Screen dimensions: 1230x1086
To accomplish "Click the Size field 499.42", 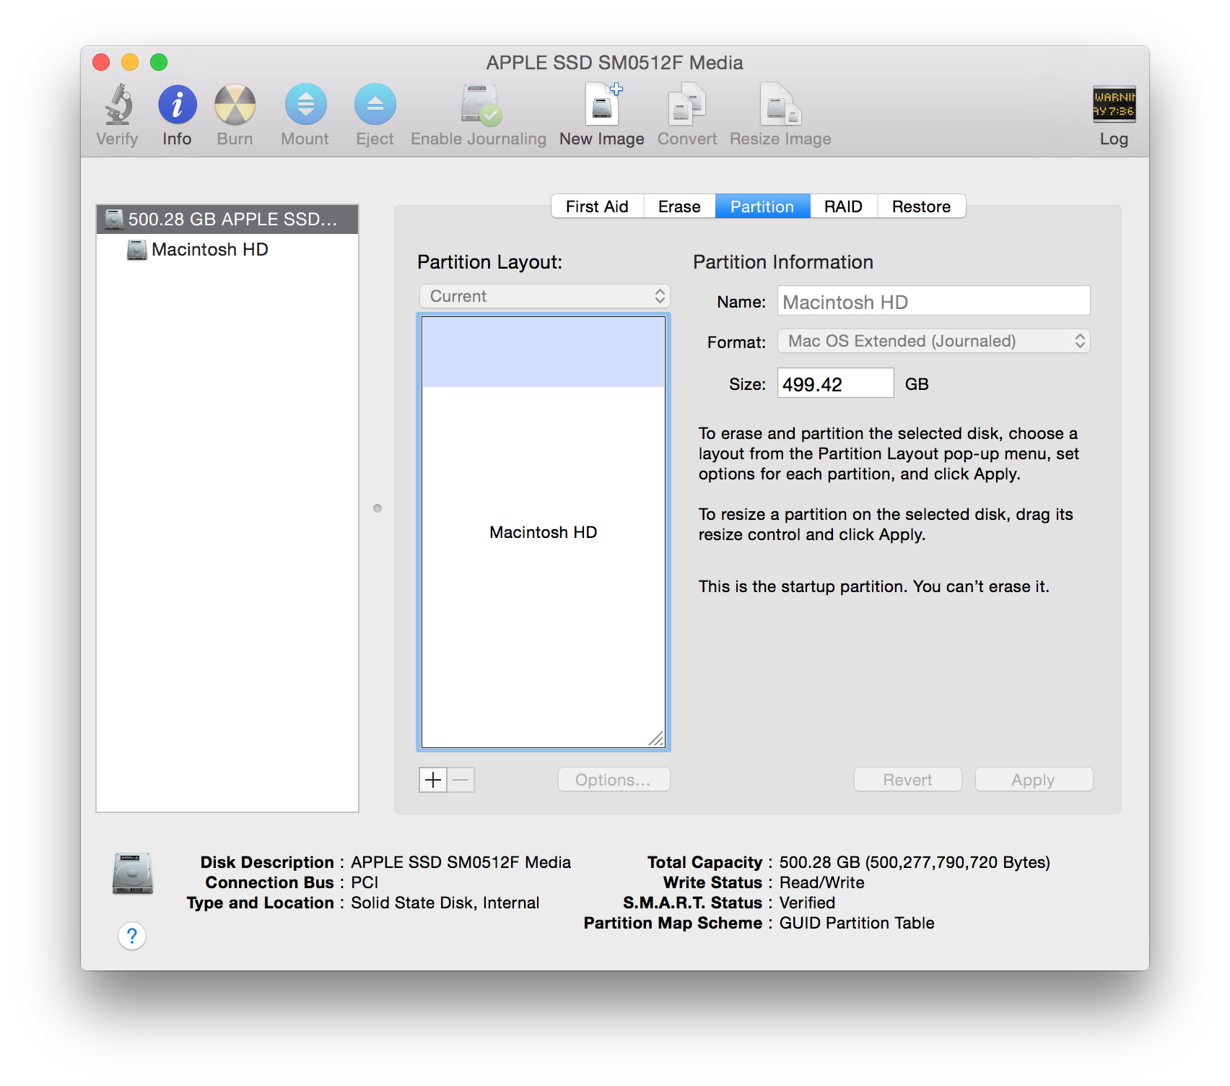I will (x=835, y=383).
